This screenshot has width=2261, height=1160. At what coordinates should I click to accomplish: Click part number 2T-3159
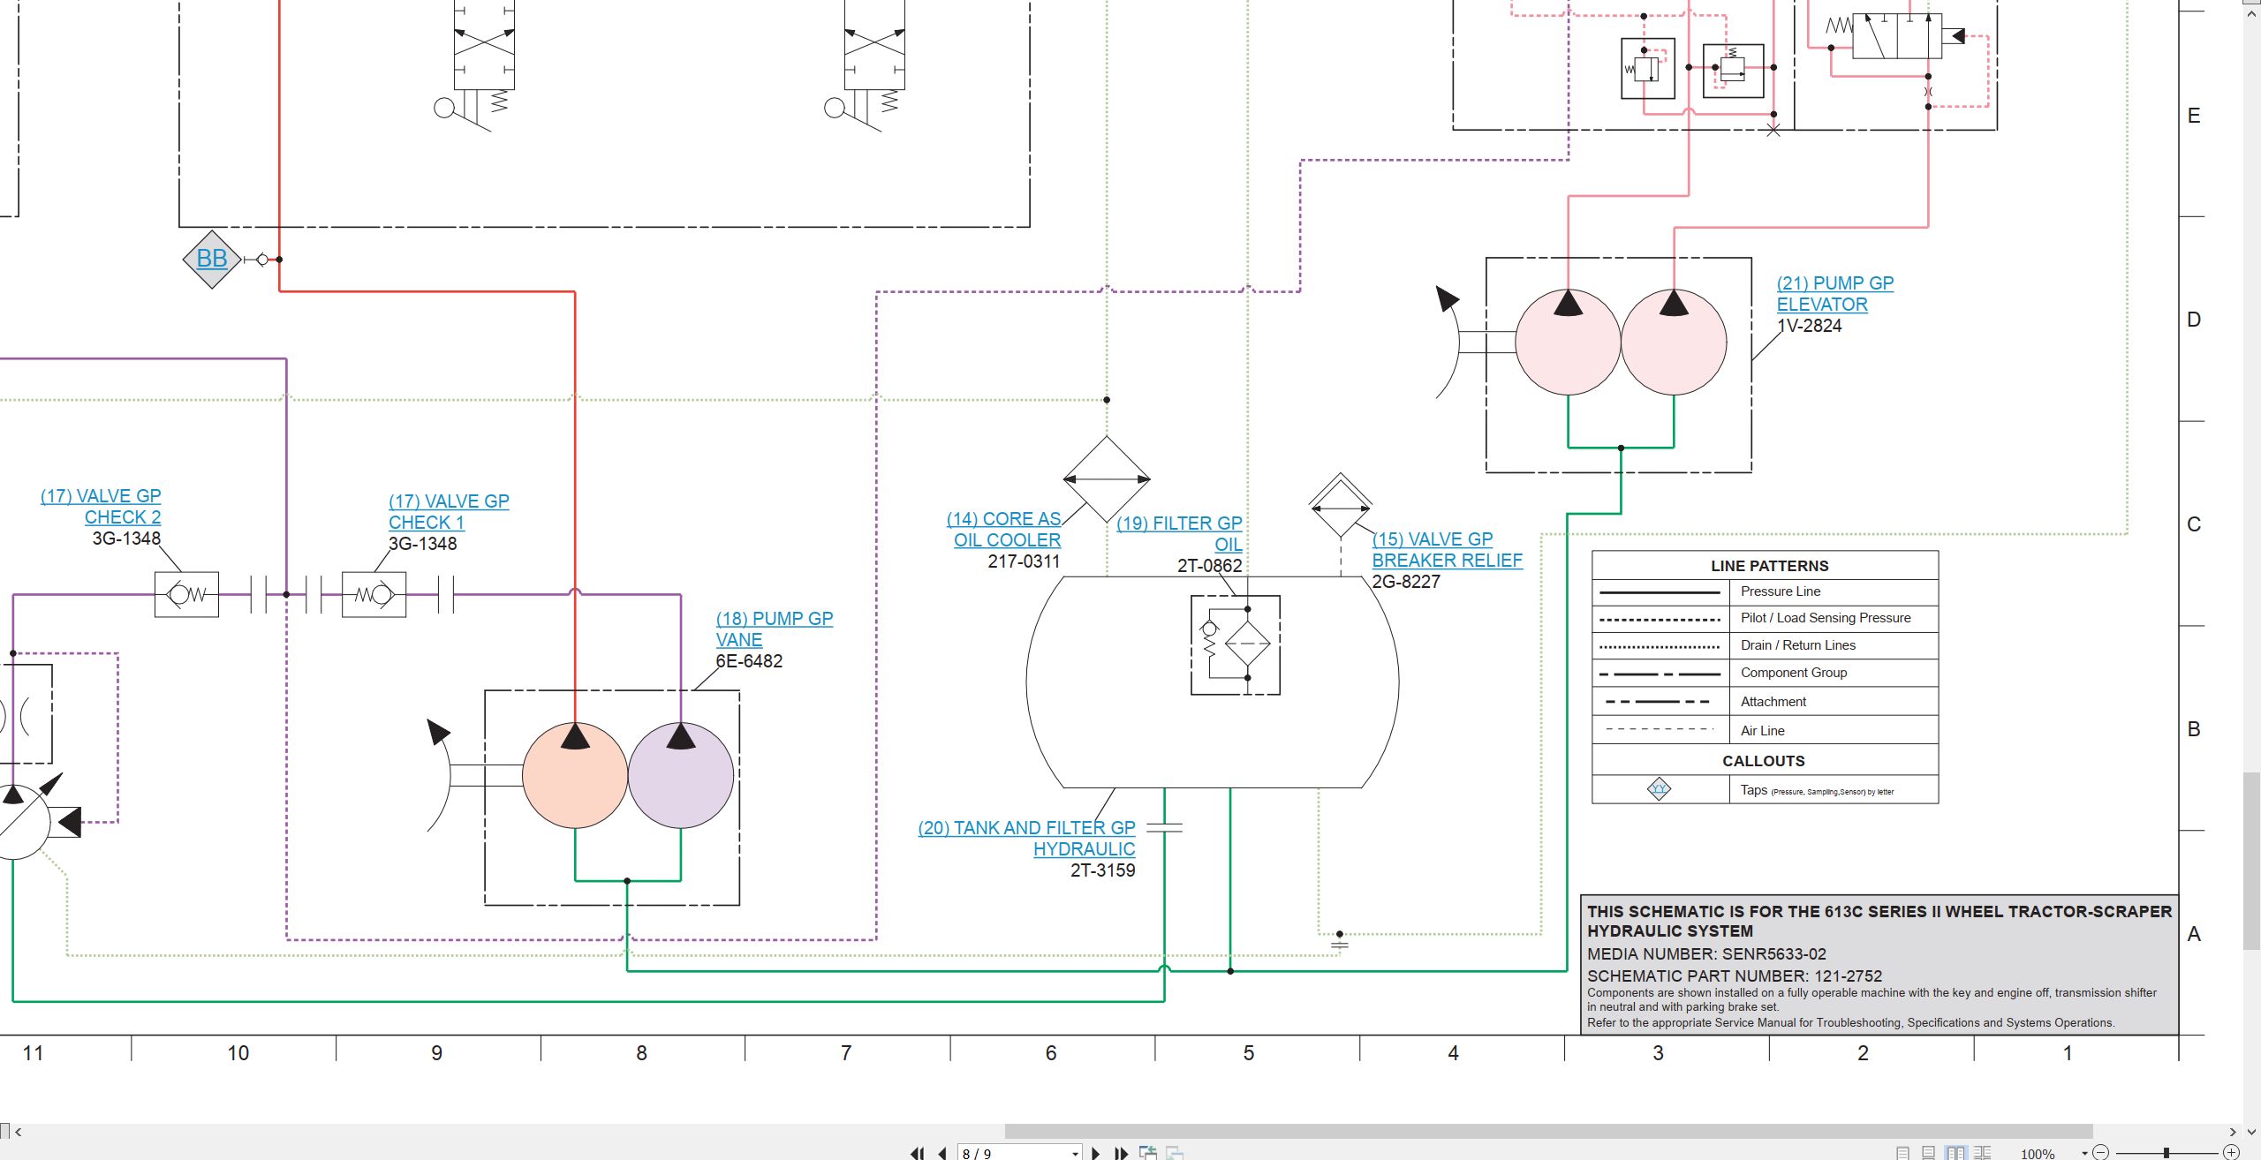(x=1102, y=870)
